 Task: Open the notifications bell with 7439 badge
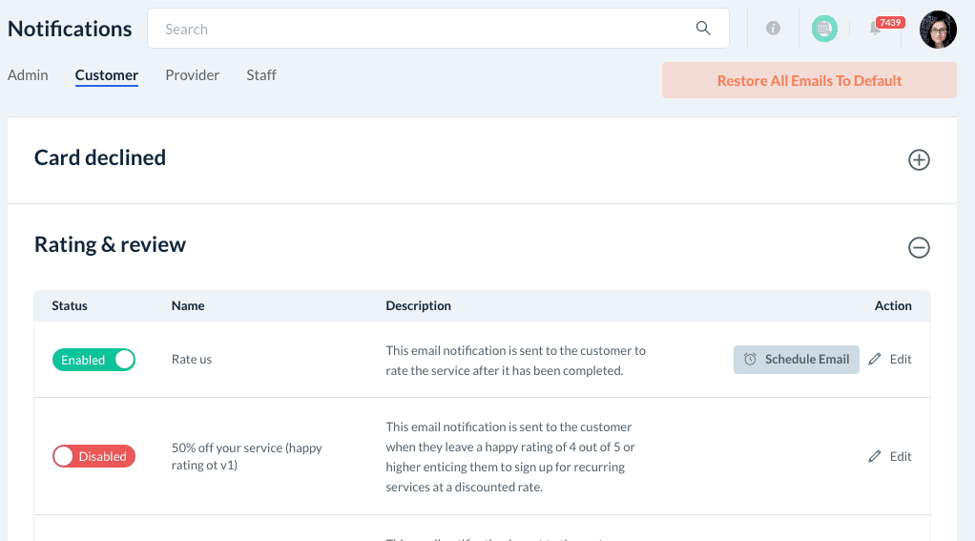(x=876, y=29)
